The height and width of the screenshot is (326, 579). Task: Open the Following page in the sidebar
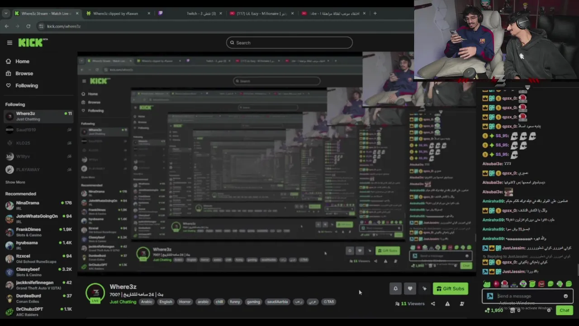click(x=27, y=86)
